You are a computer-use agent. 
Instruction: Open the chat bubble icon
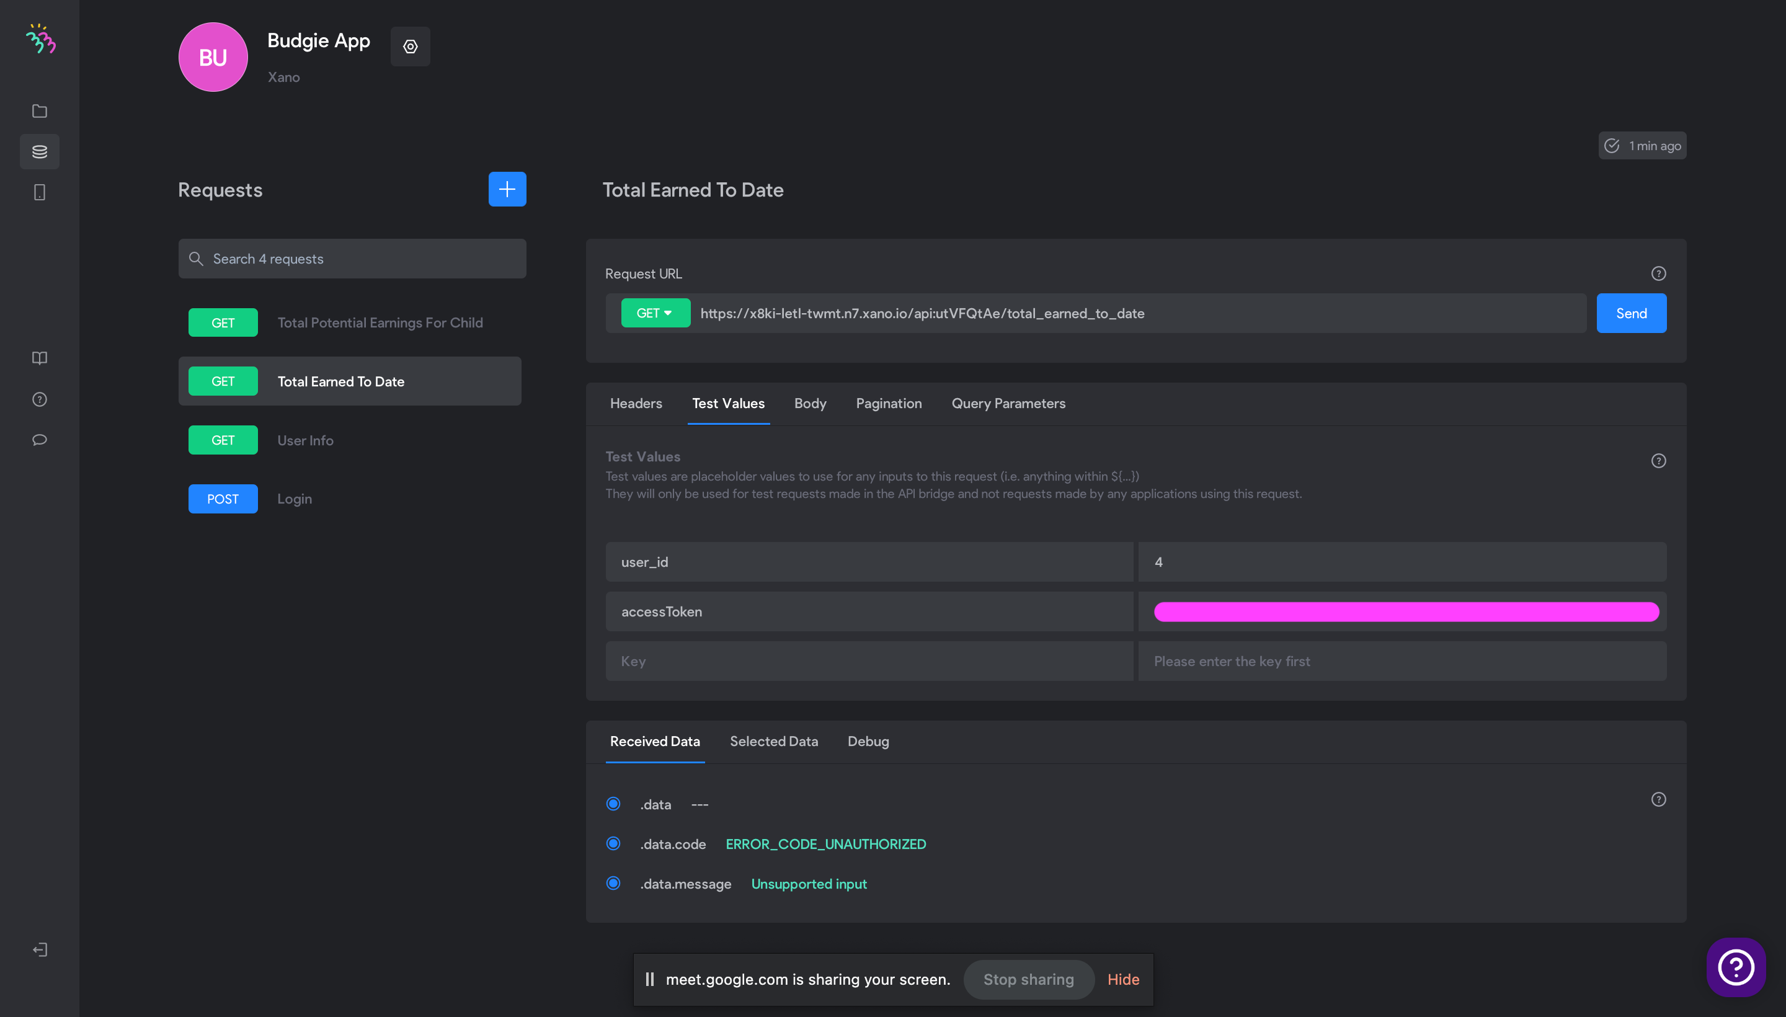click(x=40, y=439)
